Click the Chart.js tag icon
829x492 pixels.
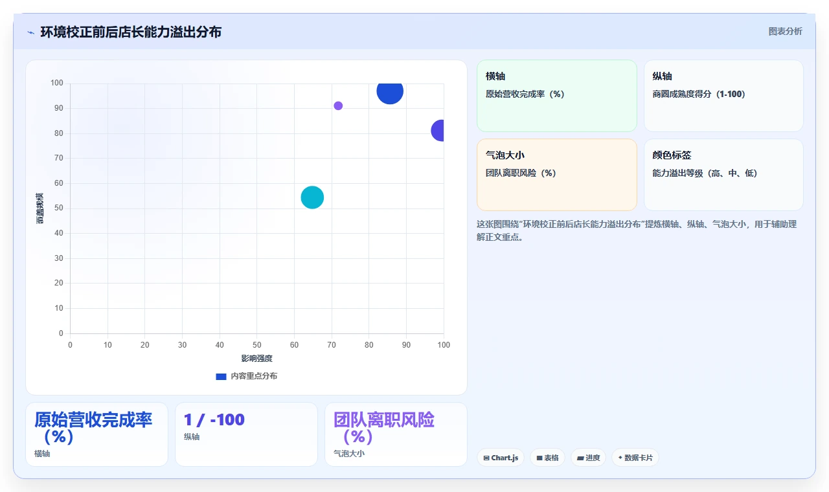coord(486,458)
